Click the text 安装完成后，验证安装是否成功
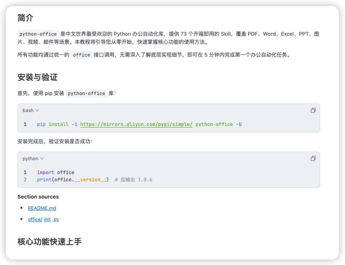Screen dimensions: 345x265 click(55, 141)
